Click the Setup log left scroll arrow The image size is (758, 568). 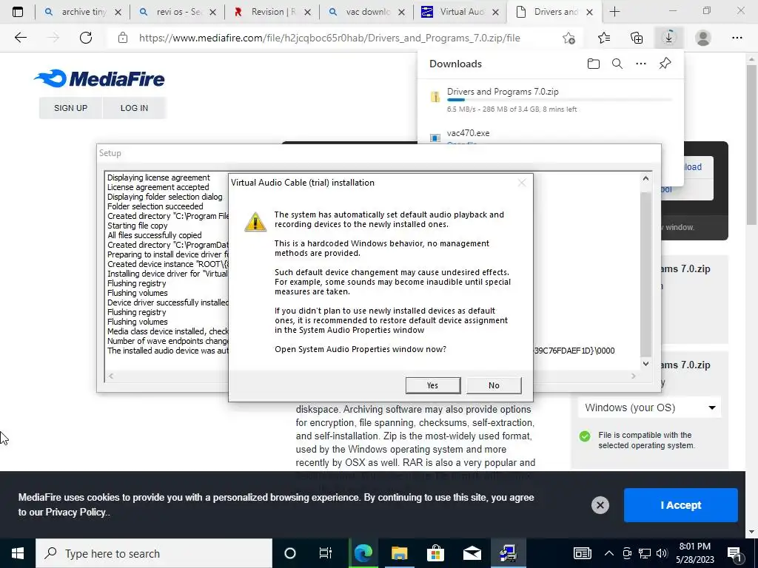point(111,376)
